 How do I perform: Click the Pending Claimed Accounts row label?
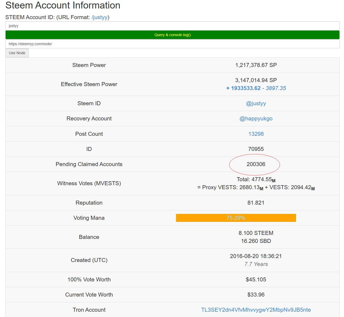(89, 164)
